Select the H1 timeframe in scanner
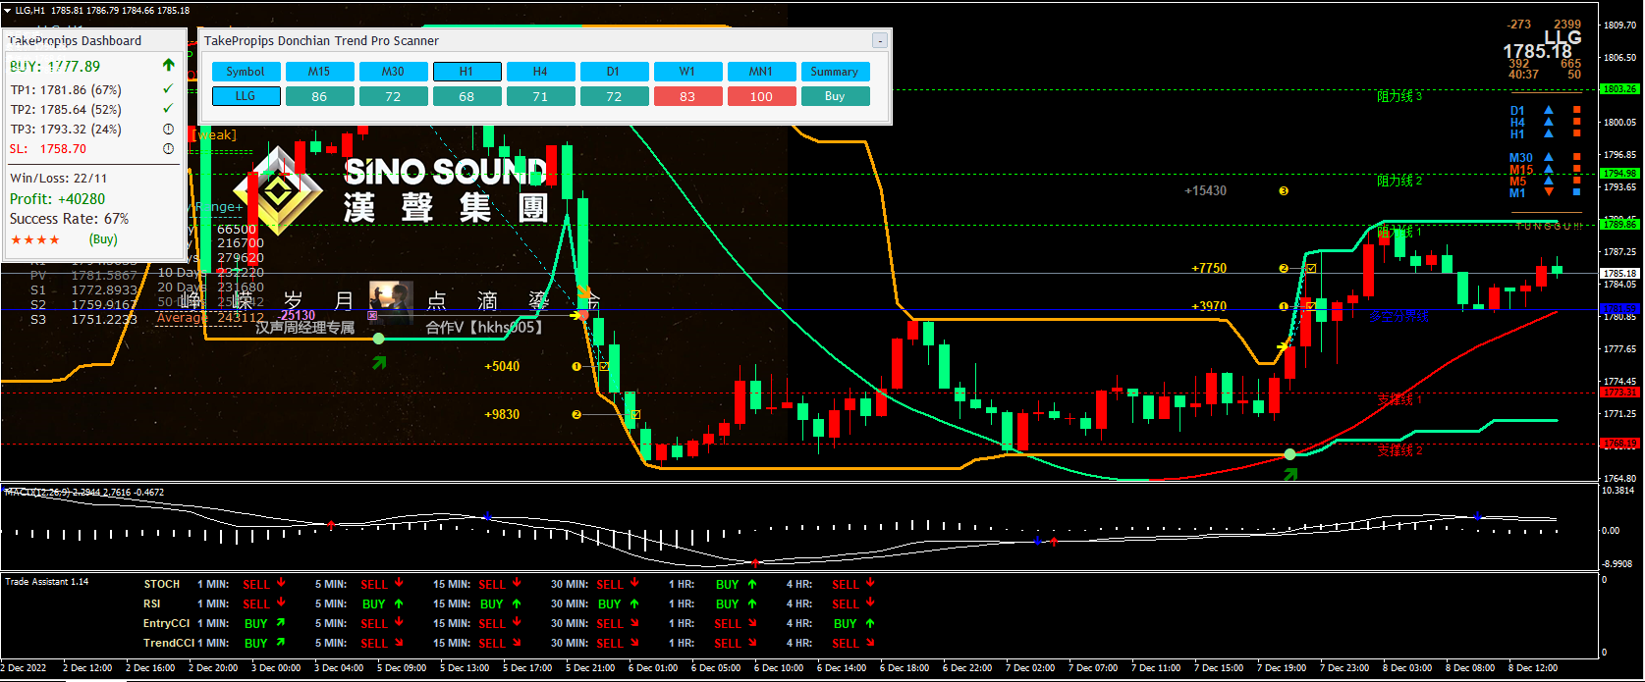The width and height of the screenshot is (1645, 682). coord(466,72)
